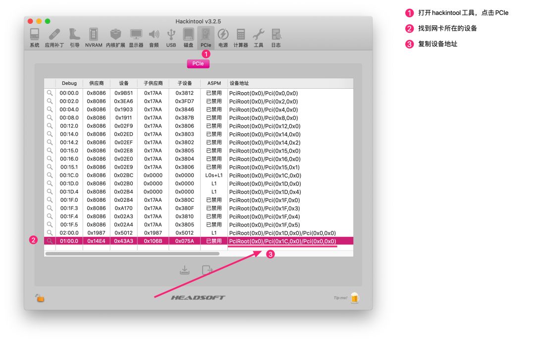Select the row with Debug 00:1D.4
The image size is (535, 342).
tap(199, 191)
